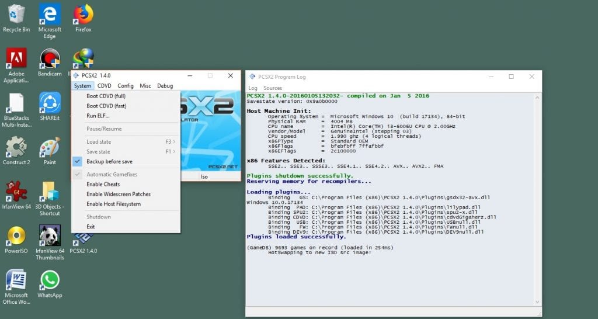
Task: Choose Boot CDVD (fast)
Action: pos(126,106)
